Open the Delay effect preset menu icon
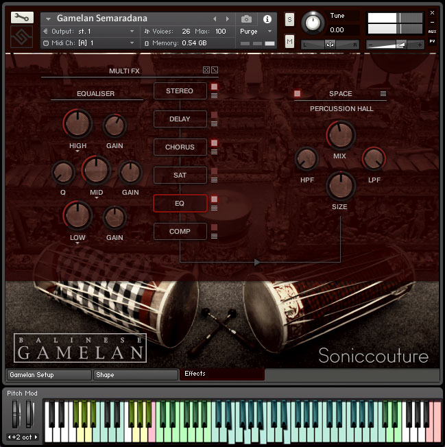The height and width of the screenshot is (447, 445). 214,123
